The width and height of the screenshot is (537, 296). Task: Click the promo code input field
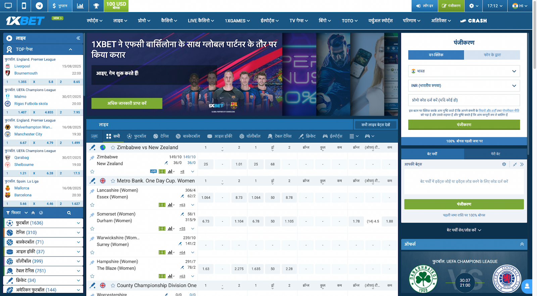pos(464,100)
